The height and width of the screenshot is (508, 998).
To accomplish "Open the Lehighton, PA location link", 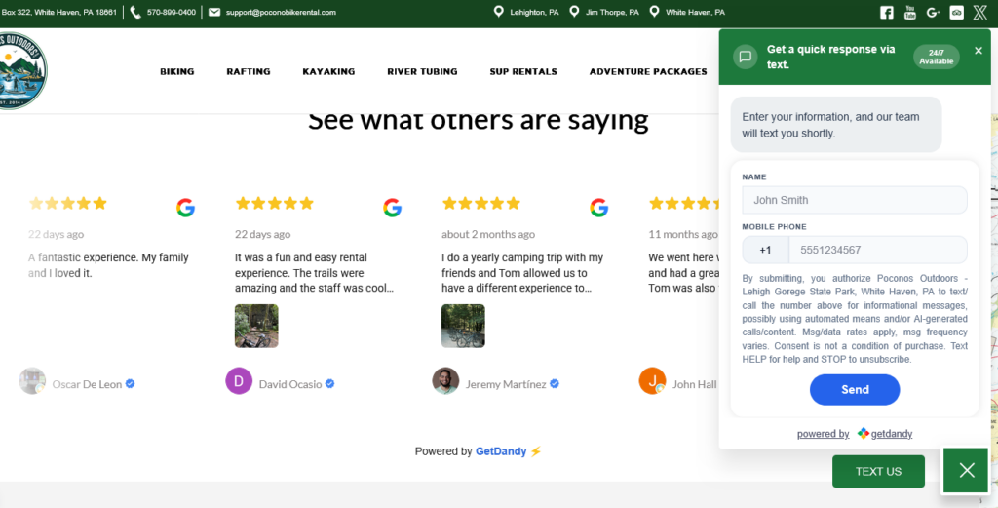I will (535, 12).
